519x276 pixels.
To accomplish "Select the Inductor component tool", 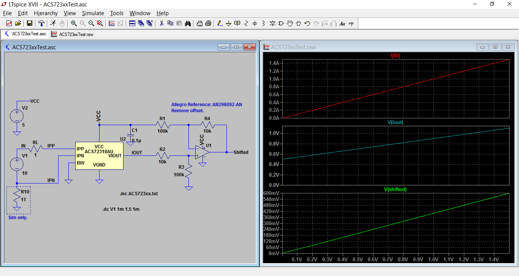I will pos(264,24).
